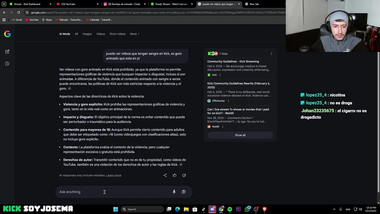Viewport: 380px width, 214px height.
Task: Switch to Puxqh Stream tab
Action: [172, 4]
